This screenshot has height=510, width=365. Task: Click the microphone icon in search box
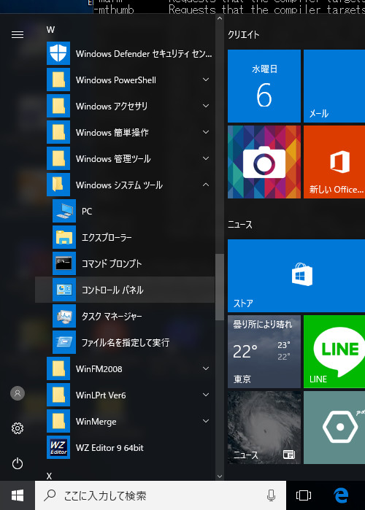click(271, 495)
